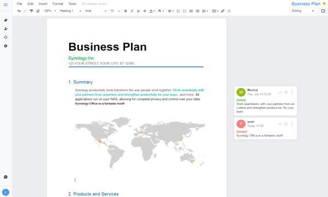
Task: Open the Insert menu
Action: [43, 4]
